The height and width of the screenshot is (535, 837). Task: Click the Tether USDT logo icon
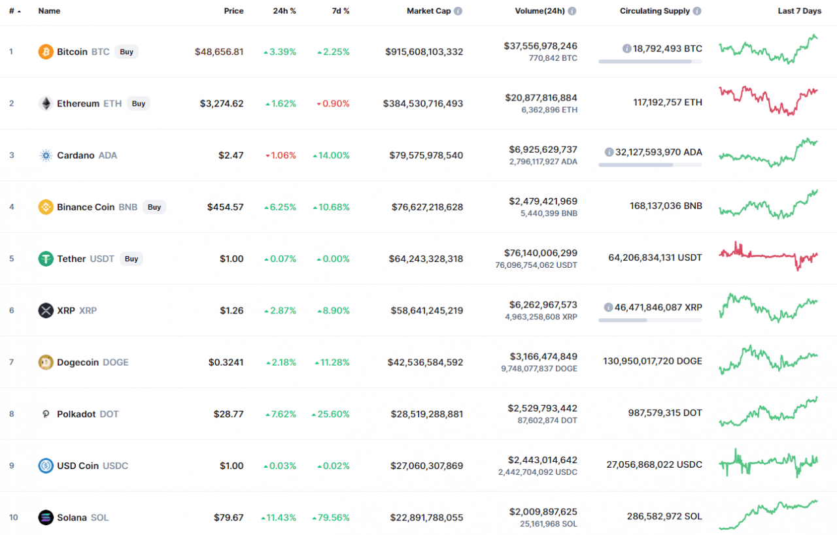pyautogui.click(x=45, y=259)
